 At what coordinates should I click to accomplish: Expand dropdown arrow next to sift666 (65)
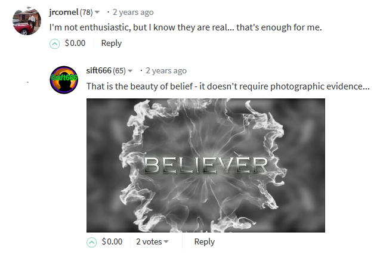(130, 71)
